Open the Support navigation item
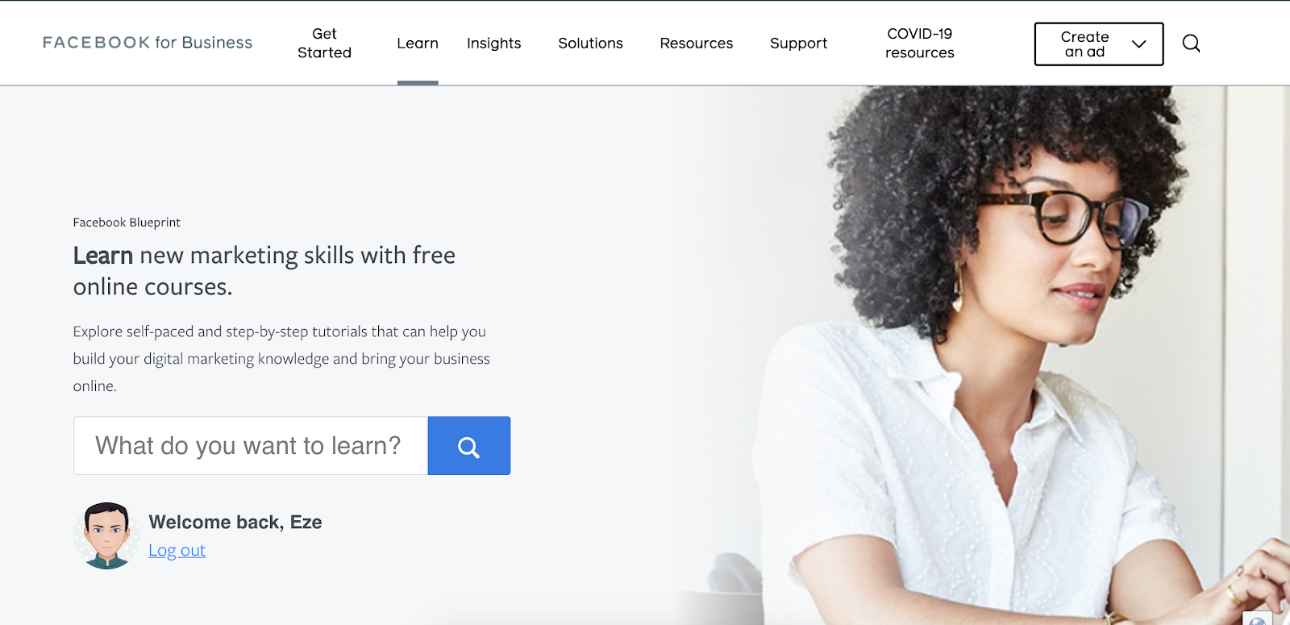Screen dimensions: 1290x625 (x=798, y=44)
